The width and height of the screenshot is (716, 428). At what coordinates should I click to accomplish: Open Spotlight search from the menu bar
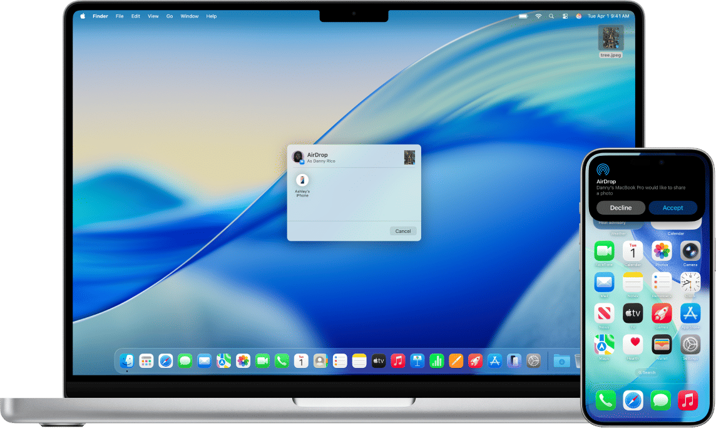coord(551,16)
